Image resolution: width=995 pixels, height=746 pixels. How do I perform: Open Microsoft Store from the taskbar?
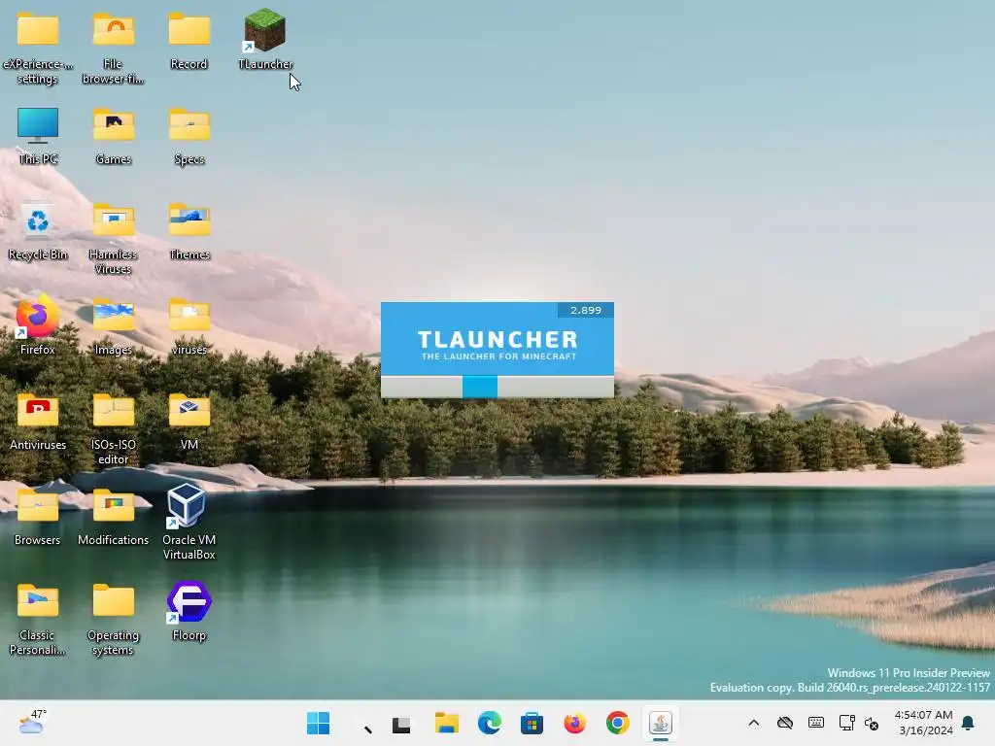tap(532, 723)
